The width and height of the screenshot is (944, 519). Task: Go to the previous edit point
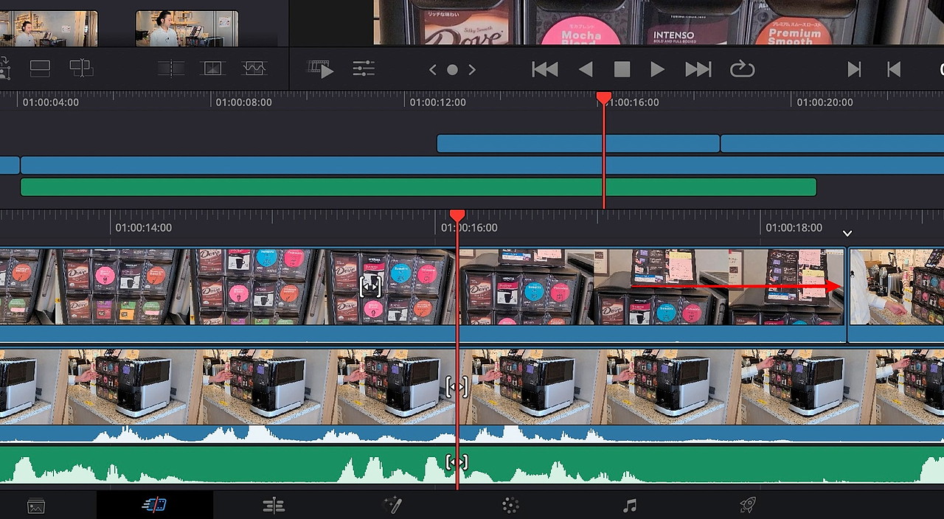click(894, 69)
